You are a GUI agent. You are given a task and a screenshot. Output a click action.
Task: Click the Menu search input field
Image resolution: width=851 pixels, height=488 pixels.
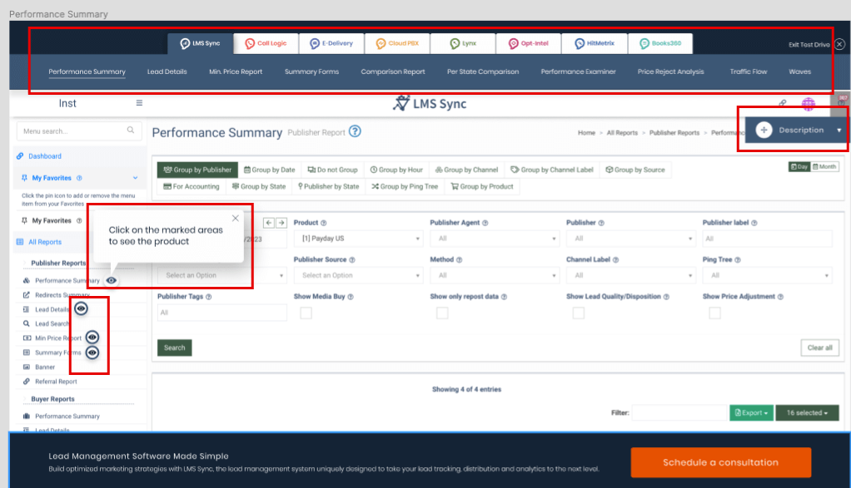click(79, 131)
